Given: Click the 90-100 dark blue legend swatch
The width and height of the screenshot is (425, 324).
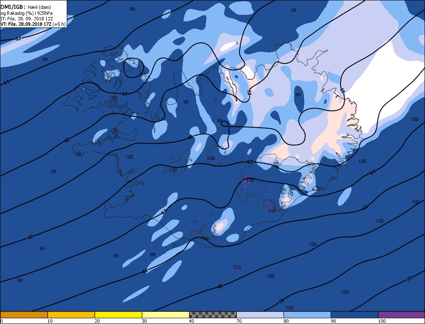Looking at the screenshot, I should (x=354, y=315).
